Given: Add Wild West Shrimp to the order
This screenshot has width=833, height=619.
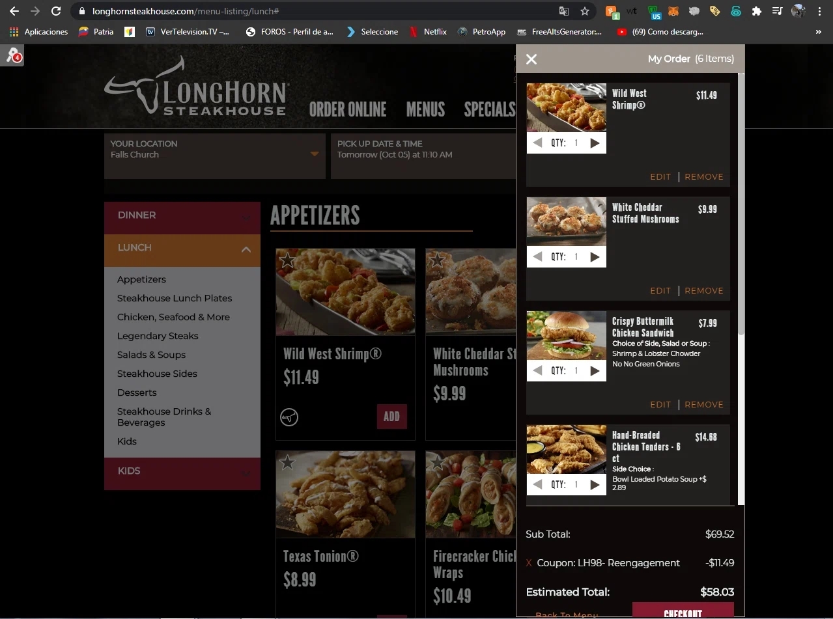Looking at the screenshot, I should click(391, 417).
